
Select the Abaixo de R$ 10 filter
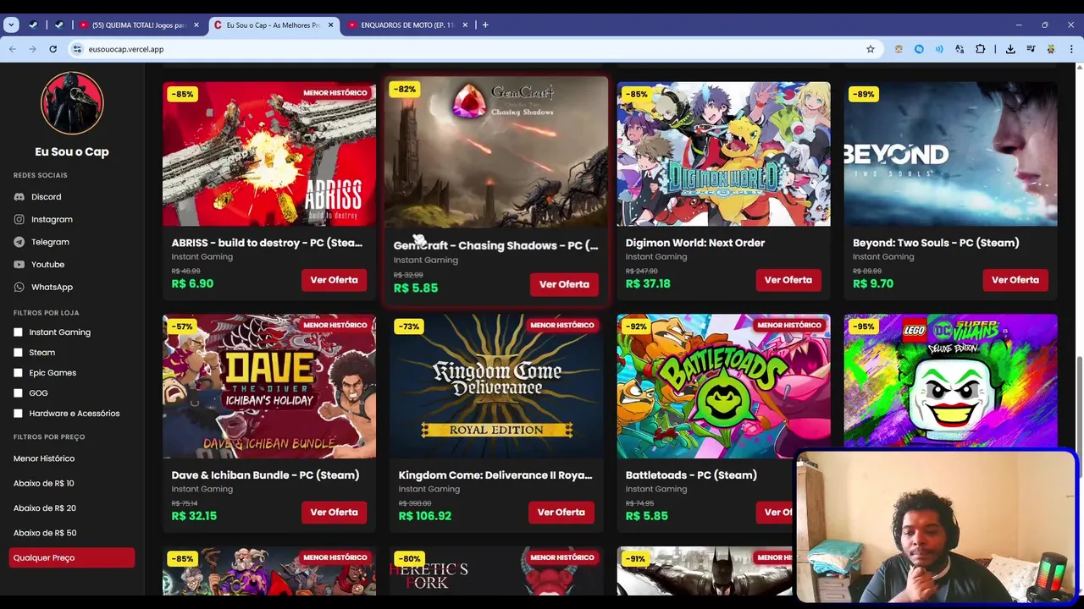[x=44, y=484]
